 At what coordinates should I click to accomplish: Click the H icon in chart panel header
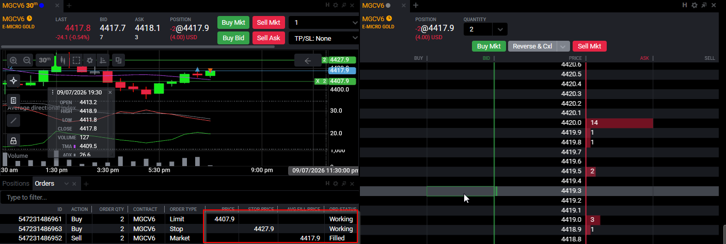327,5
